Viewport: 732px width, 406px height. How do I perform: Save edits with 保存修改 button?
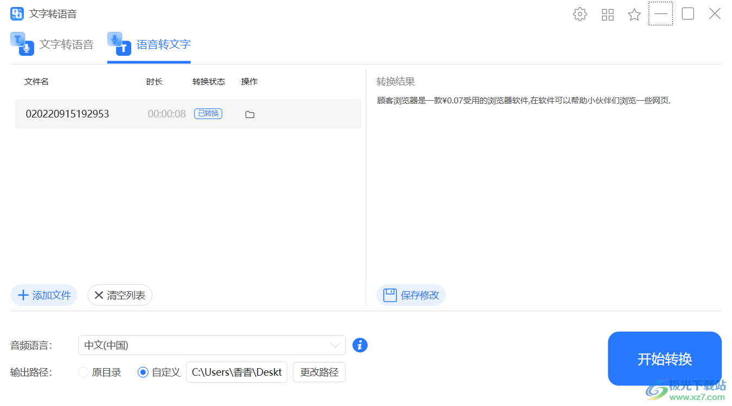pyautogui.click(x=411, y=296)
